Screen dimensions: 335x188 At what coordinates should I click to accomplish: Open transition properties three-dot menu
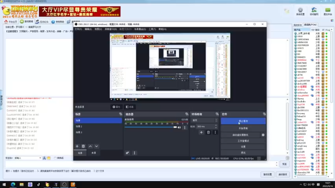pyautogui.click(x=215, y=132)
